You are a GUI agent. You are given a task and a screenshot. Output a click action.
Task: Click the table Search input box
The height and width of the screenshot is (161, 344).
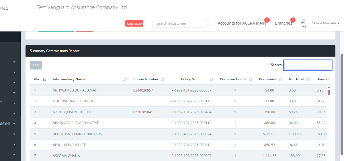tap(308, 65)
